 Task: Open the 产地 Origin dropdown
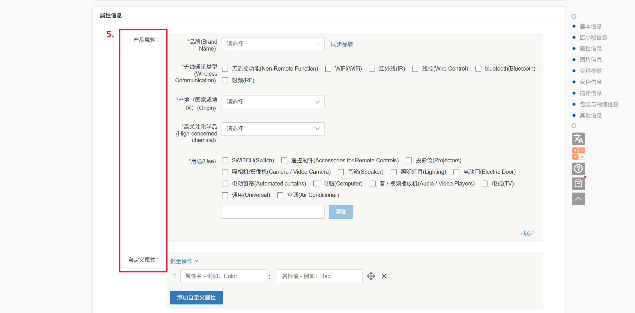273,102
